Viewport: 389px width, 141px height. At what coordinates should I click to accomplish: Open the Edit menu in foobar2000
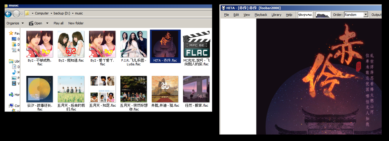click(236, 15)
